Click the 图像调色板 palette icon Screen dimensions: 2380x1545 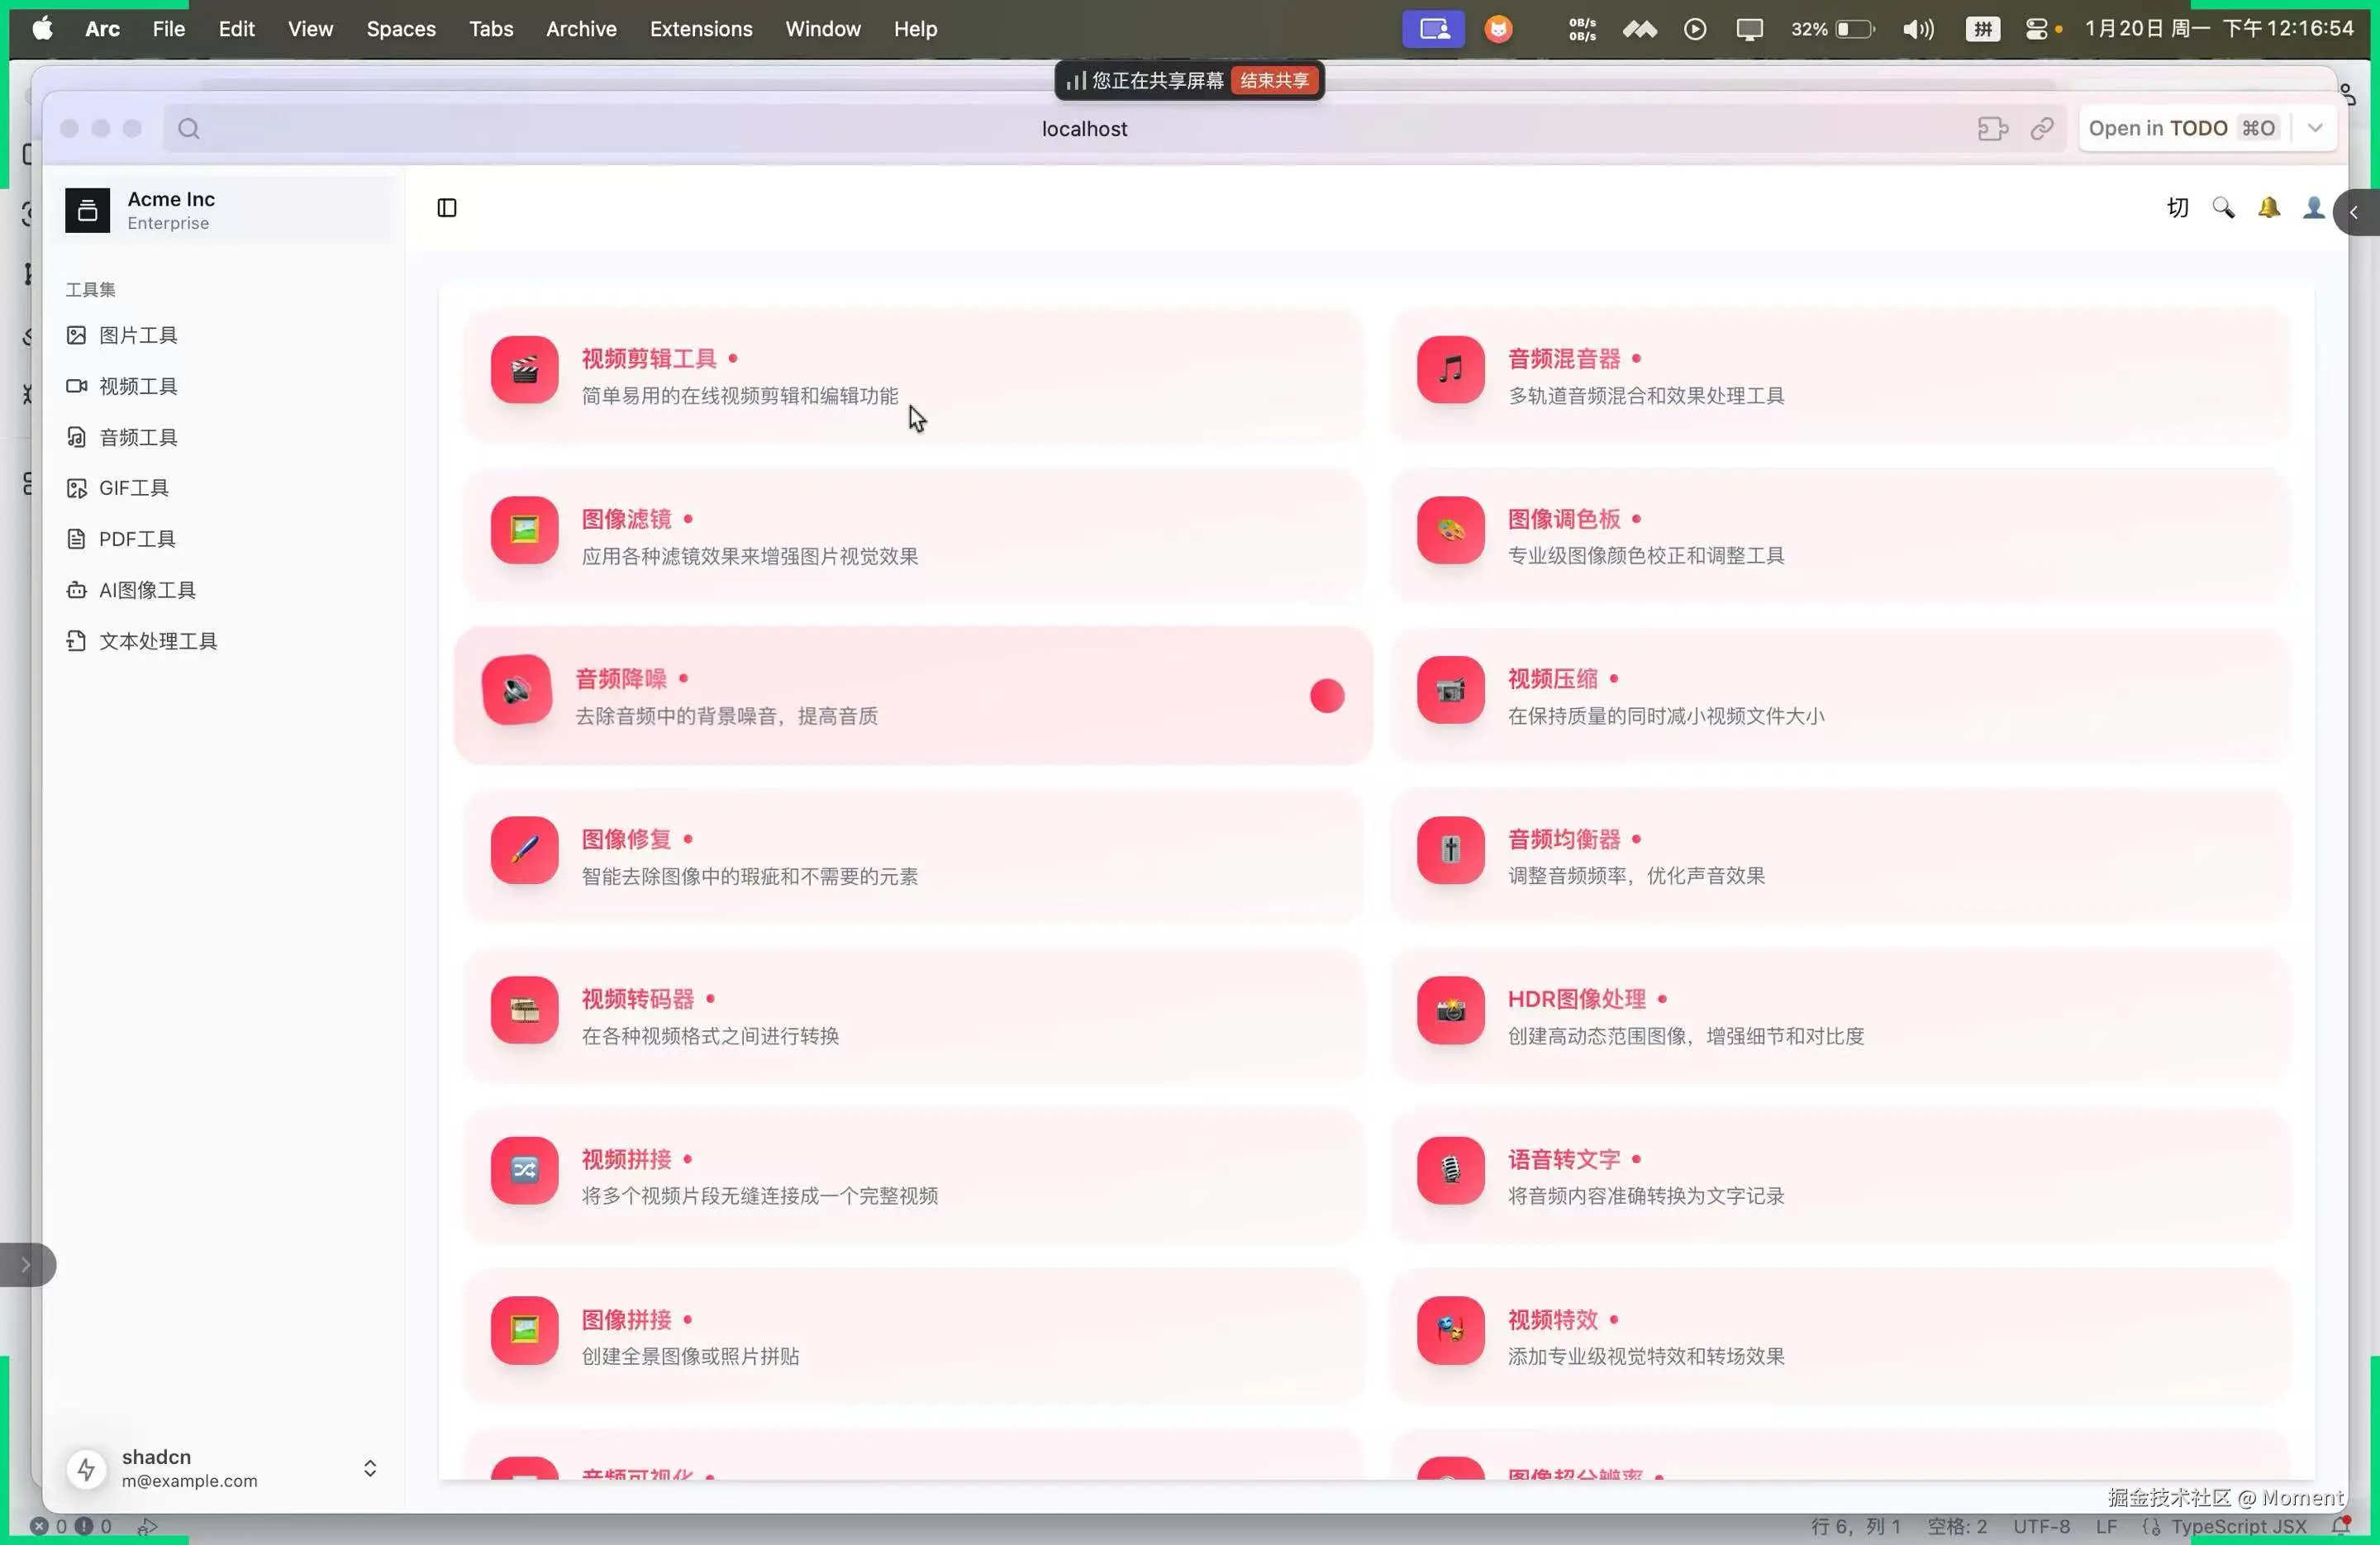(1450, 530)
